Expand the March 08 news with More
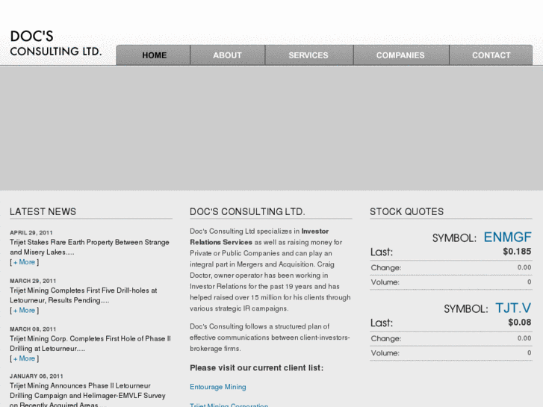 [24, 358]
